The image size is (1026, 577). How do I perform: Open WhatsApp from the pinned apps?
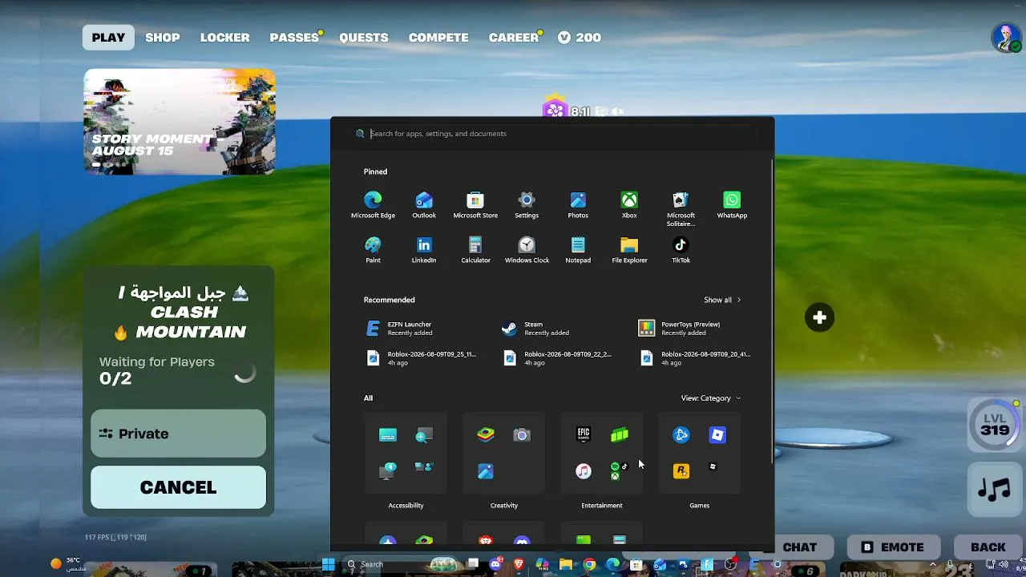click(x=732, y=205)
